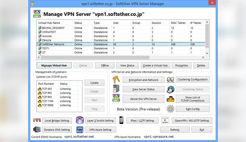Select the TCP 1194 listener entry
The width and height of the screenshot is (246, 142).
[59, 101]
